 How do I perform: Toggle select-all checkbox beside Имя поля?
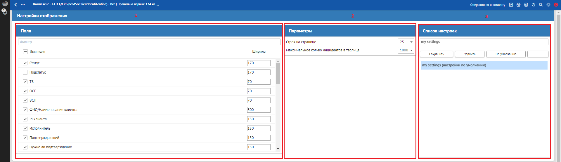[25, 52]
